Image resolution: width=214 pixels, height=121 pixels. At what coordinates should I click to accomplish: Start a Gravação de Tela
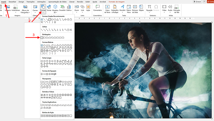(176, 9)
